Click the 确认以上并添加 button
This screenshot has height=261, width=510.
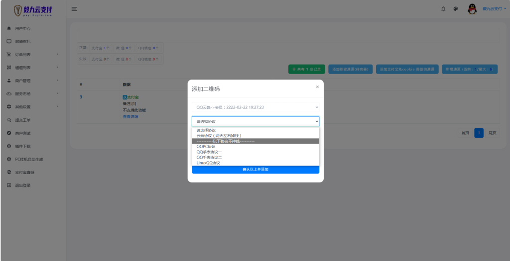pyautogui.click(x=255, y=170)
